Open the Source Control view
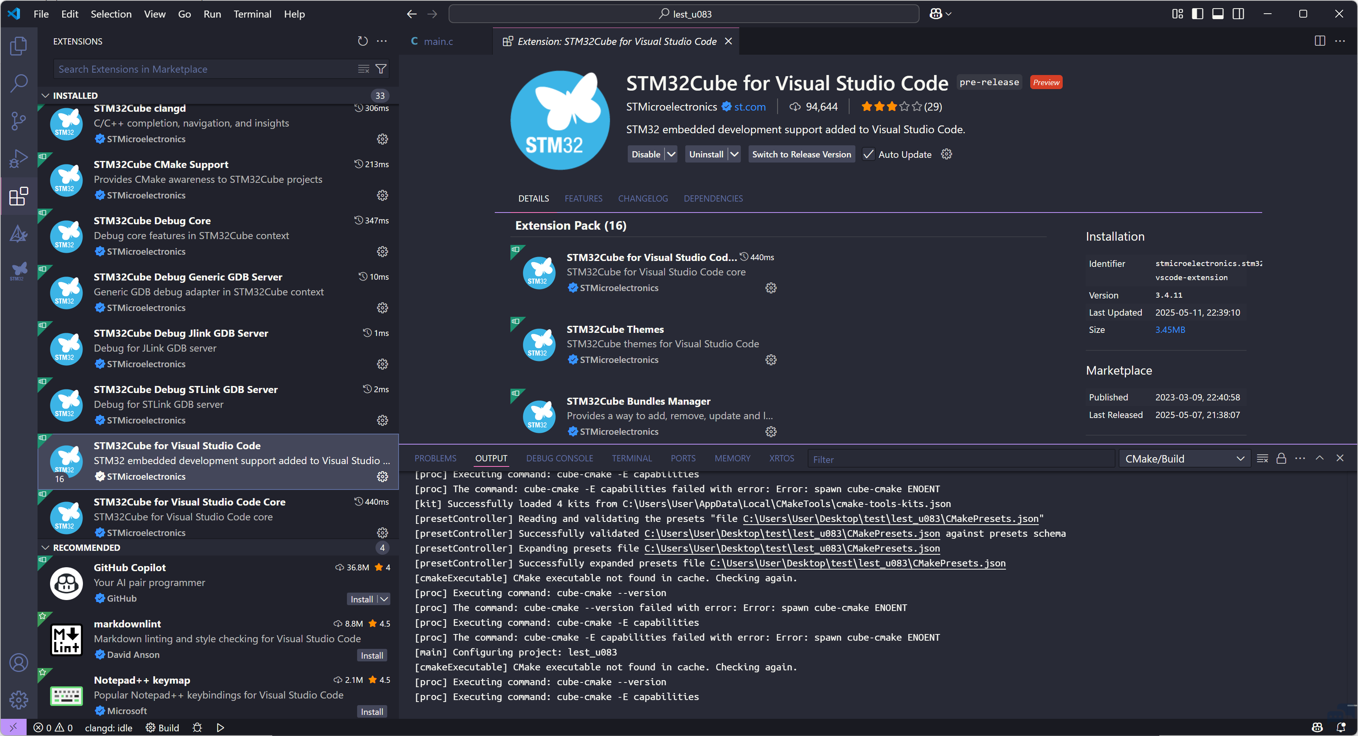Viewport: 1358px width, 736px height. 18,121
